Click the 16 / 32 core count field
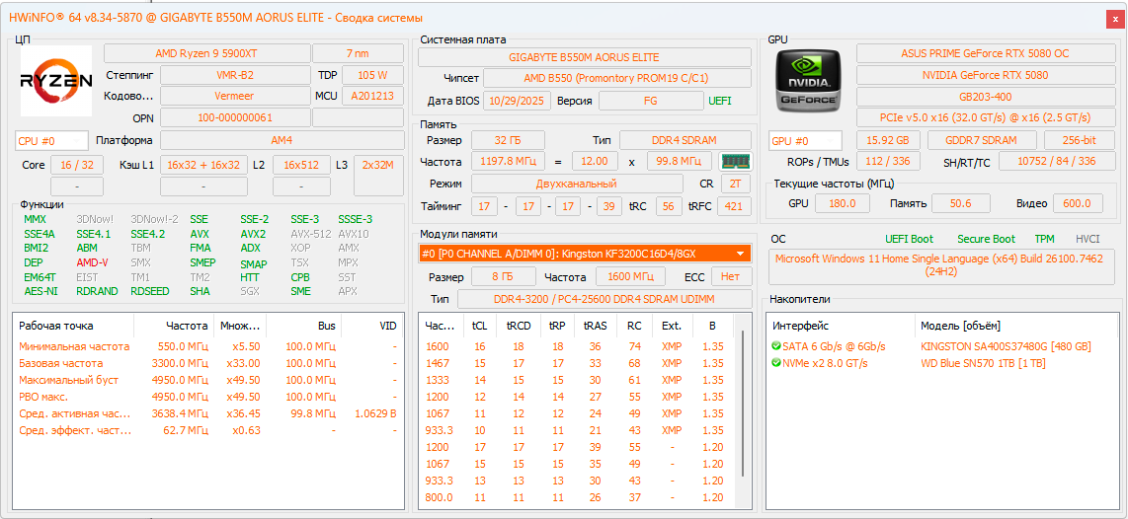Image resolution: width=1128 pixels, height=519 pixels. [77, 165]
